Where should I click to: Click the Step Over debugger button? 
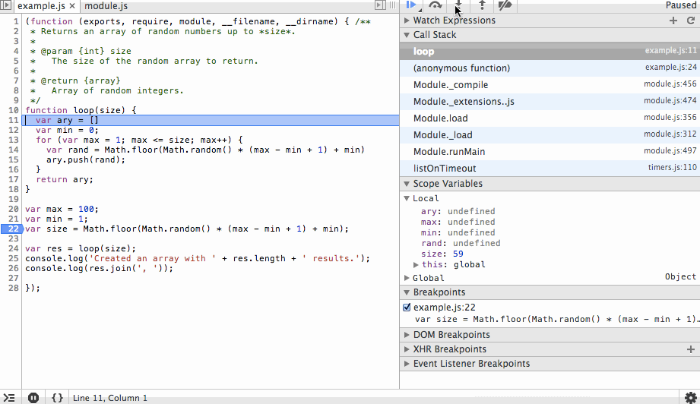(435, 5)
